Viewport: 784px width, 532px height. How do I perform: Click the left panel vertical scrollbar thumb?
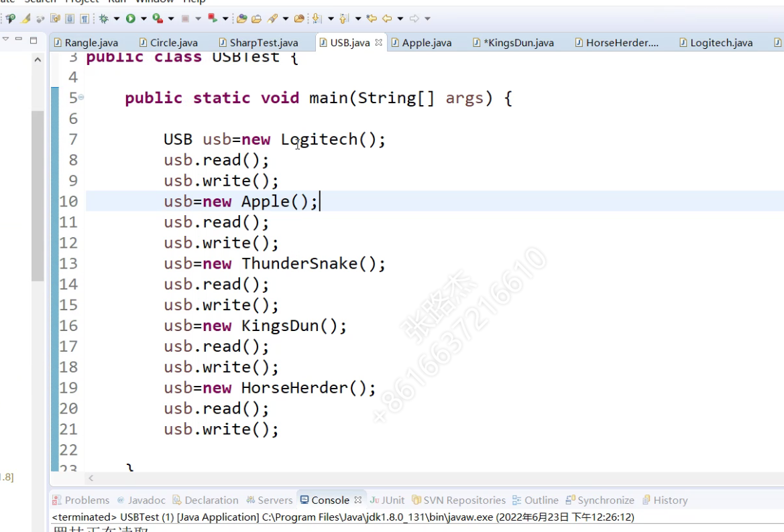click(38, 196)
